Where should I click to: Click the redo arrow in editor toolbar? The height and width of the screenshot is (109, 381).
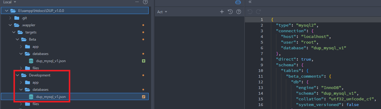(x=258, y=12)
